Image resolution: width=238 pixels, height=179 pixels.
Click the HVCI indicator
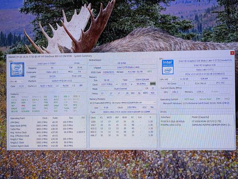pos(227,99)
